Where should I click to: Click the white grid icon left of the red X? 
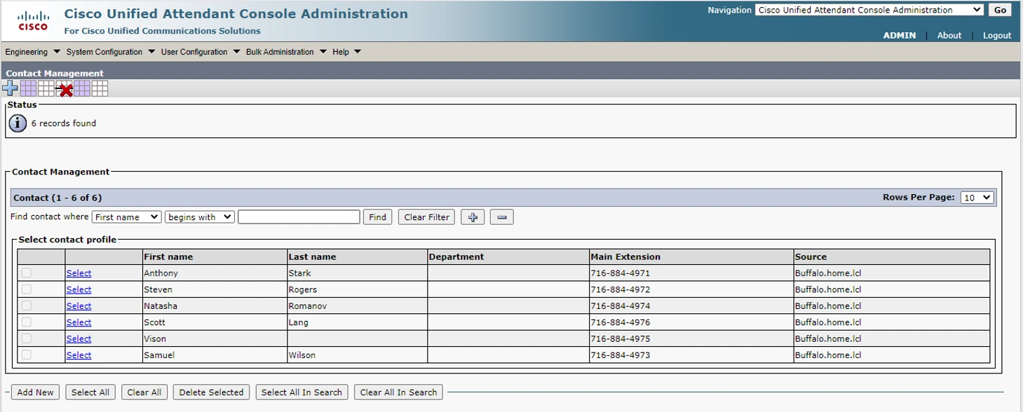(46, 88)
